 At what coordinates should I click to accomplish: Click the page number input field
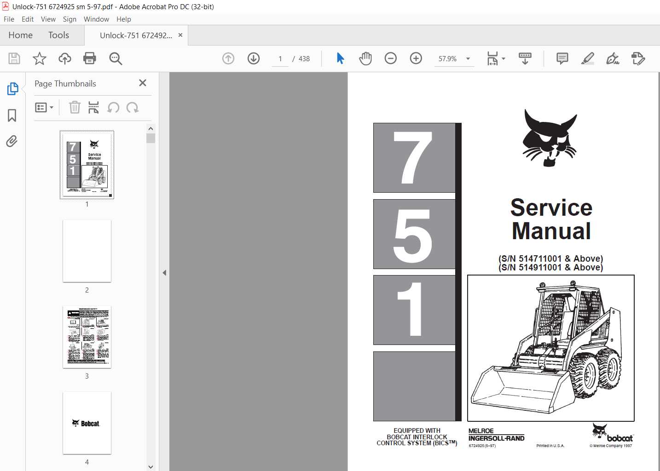pyautogui.click(x=280, y=59)
